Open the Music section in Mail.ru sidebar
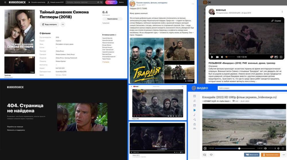Screen dimensions: 287x160 coord(194,115)
